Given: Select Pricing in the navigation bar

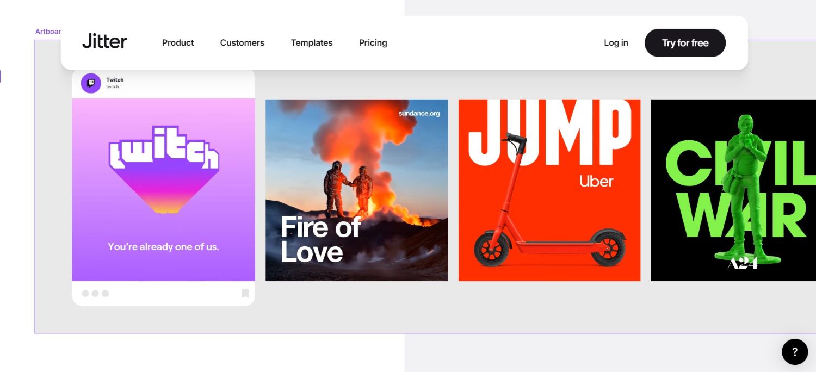Looking at the screenshot, I should [373, 43].
